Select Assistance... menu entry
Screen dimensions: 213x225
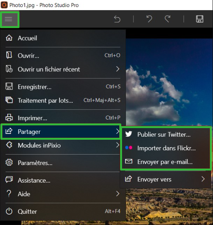coord(63,180)
